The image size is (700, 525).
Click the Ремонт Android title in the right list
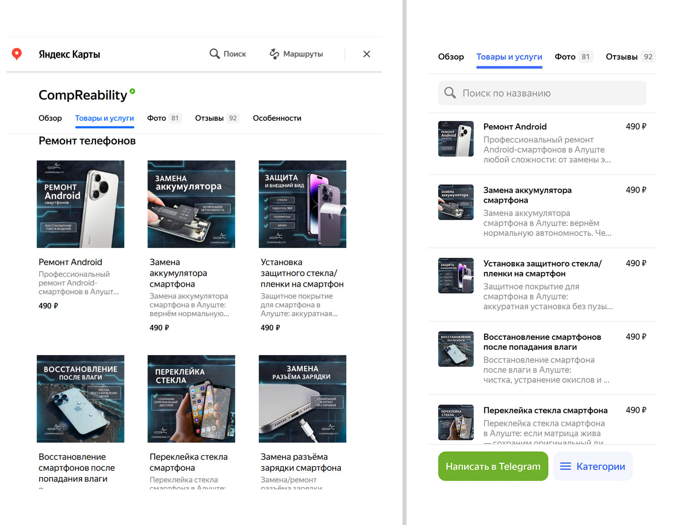tap(515, 127)
